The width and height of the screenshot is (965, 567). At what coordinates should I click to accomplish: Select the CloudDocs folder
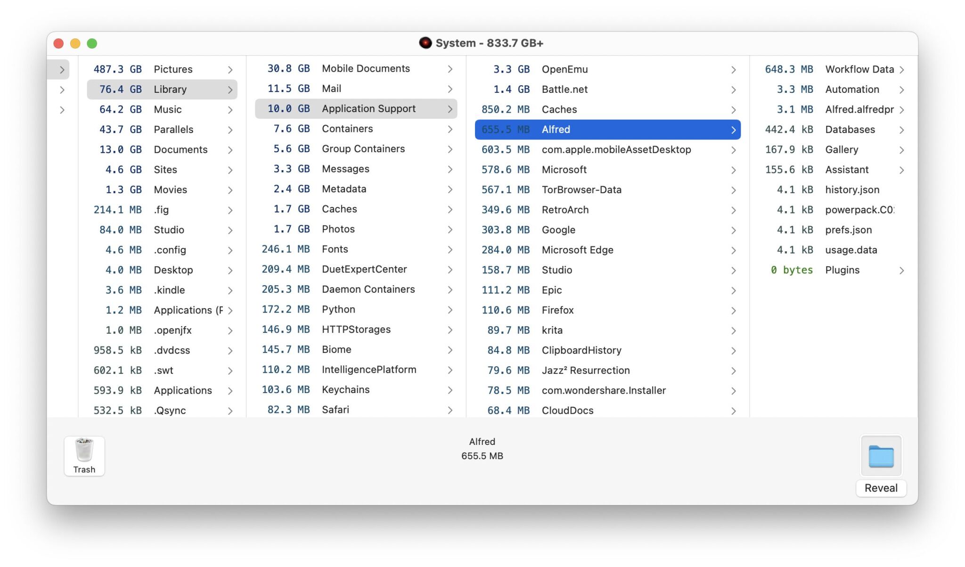coord(607,411)
